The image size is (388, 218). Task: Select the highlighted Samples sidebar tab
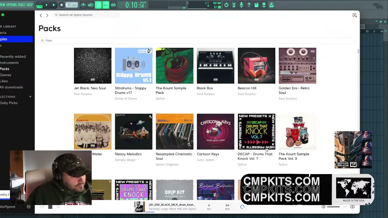coord(16,39)
